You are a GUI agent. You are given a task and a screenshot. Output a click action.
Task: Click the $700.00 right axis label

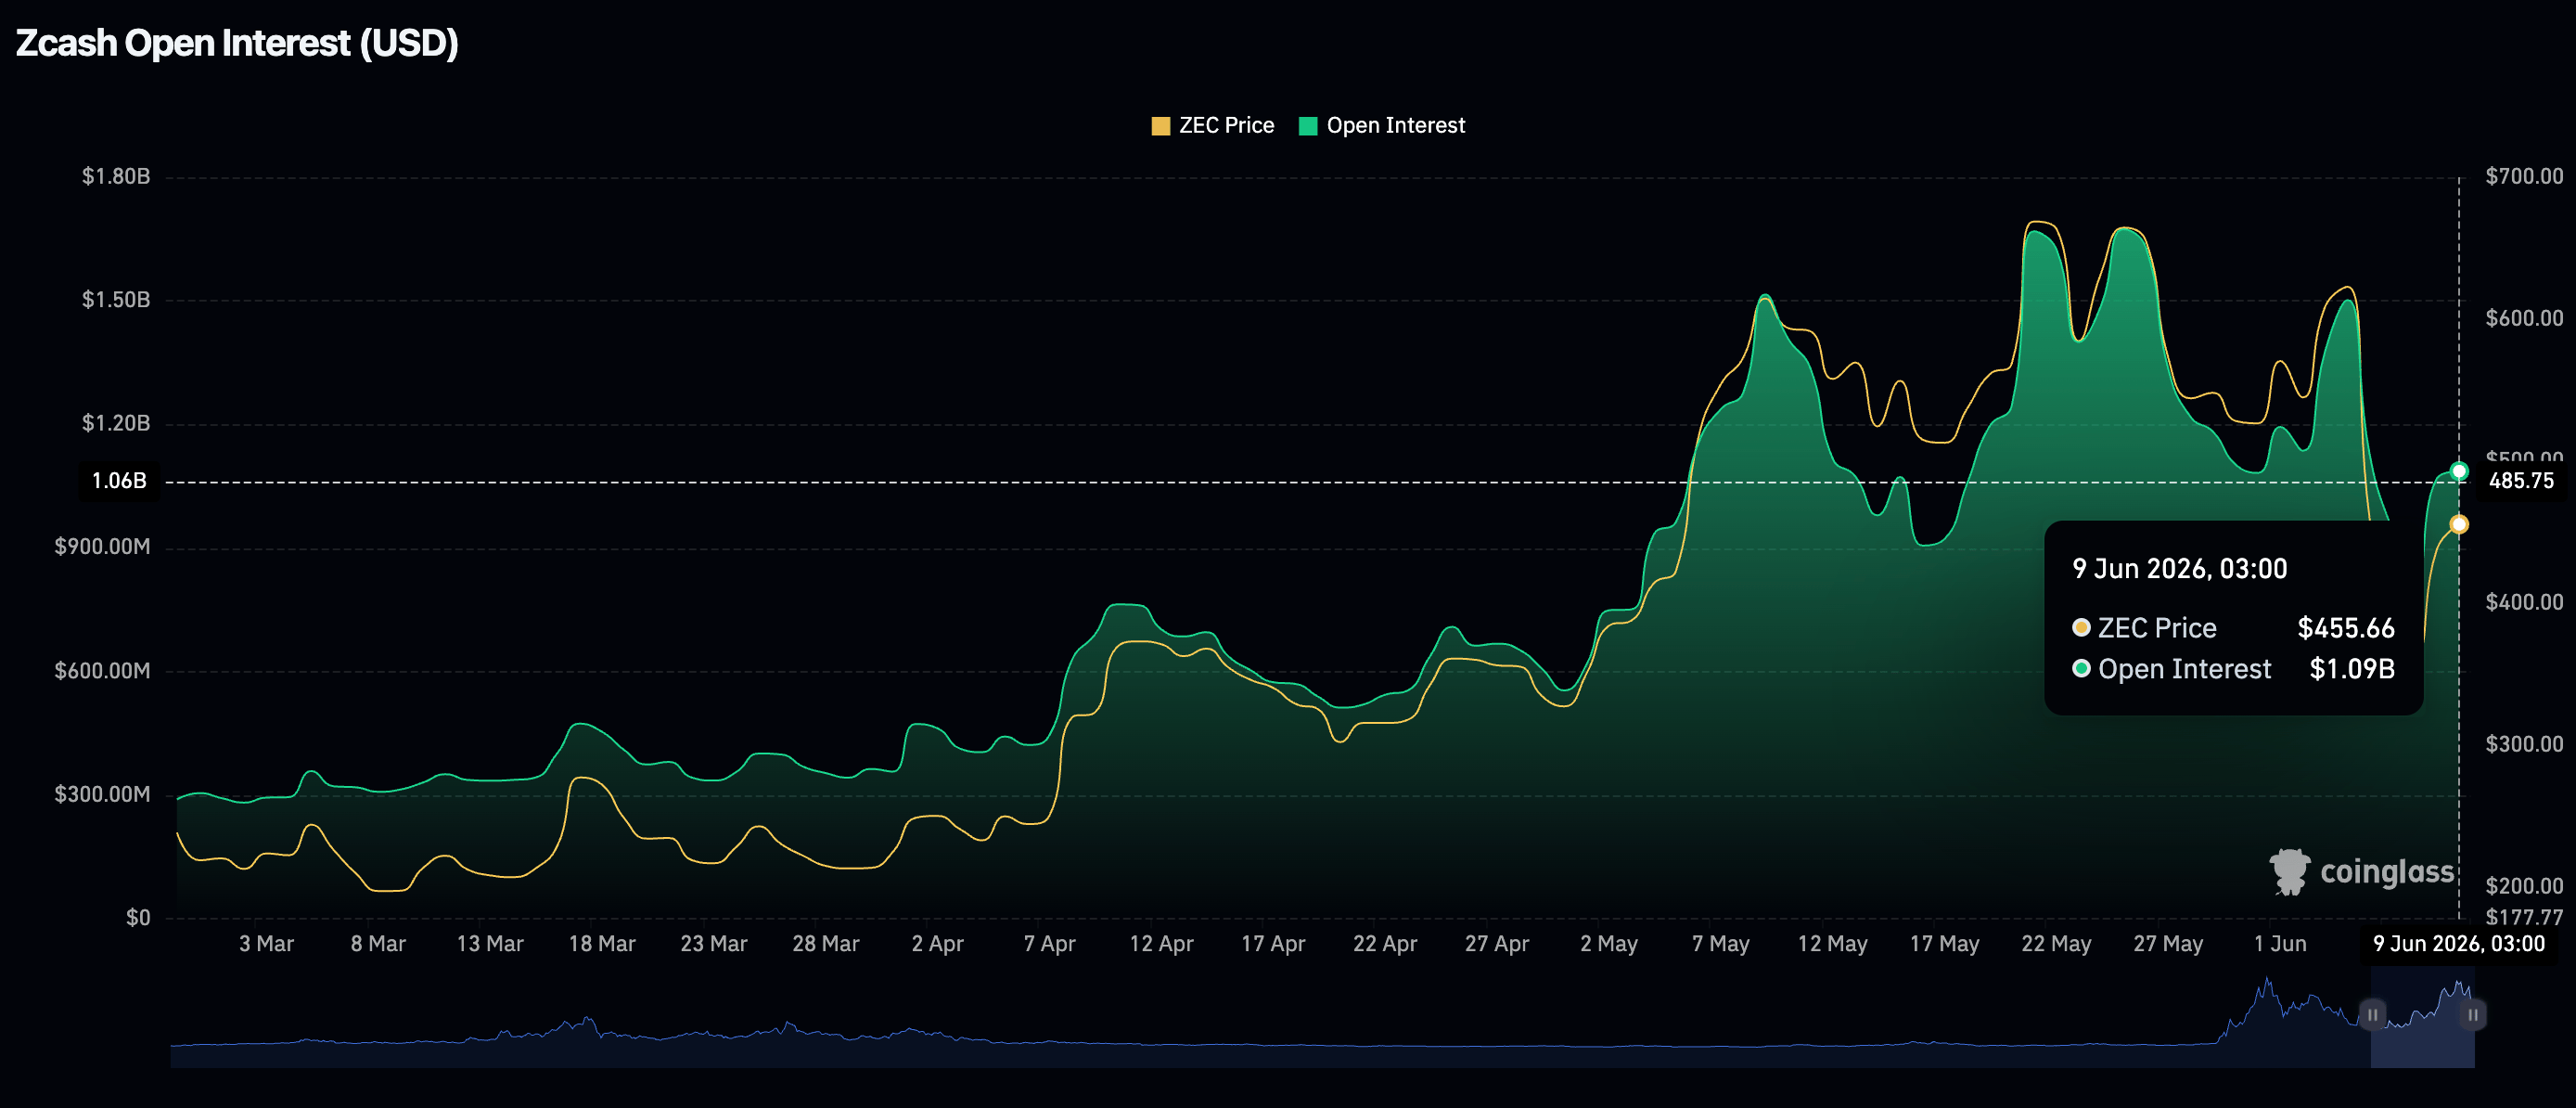(2524, 177)
